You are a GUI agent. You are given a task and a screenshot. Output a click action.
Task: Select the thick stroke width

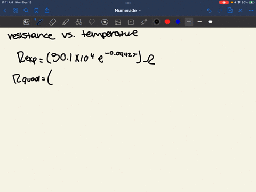(x=210, y=22)
